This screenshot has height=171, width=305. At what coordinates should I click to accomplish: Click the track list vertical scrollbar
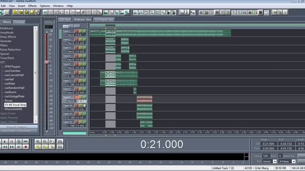(60, 80)
